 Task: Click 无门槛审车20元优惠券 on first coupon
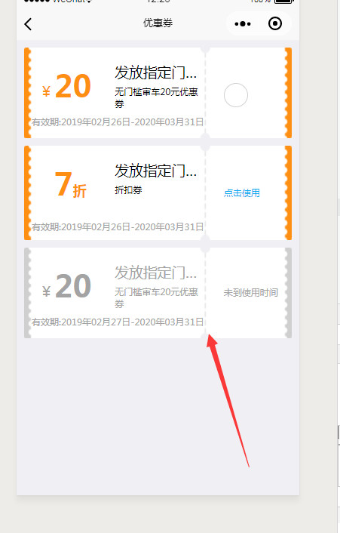(x=156, y=97)
